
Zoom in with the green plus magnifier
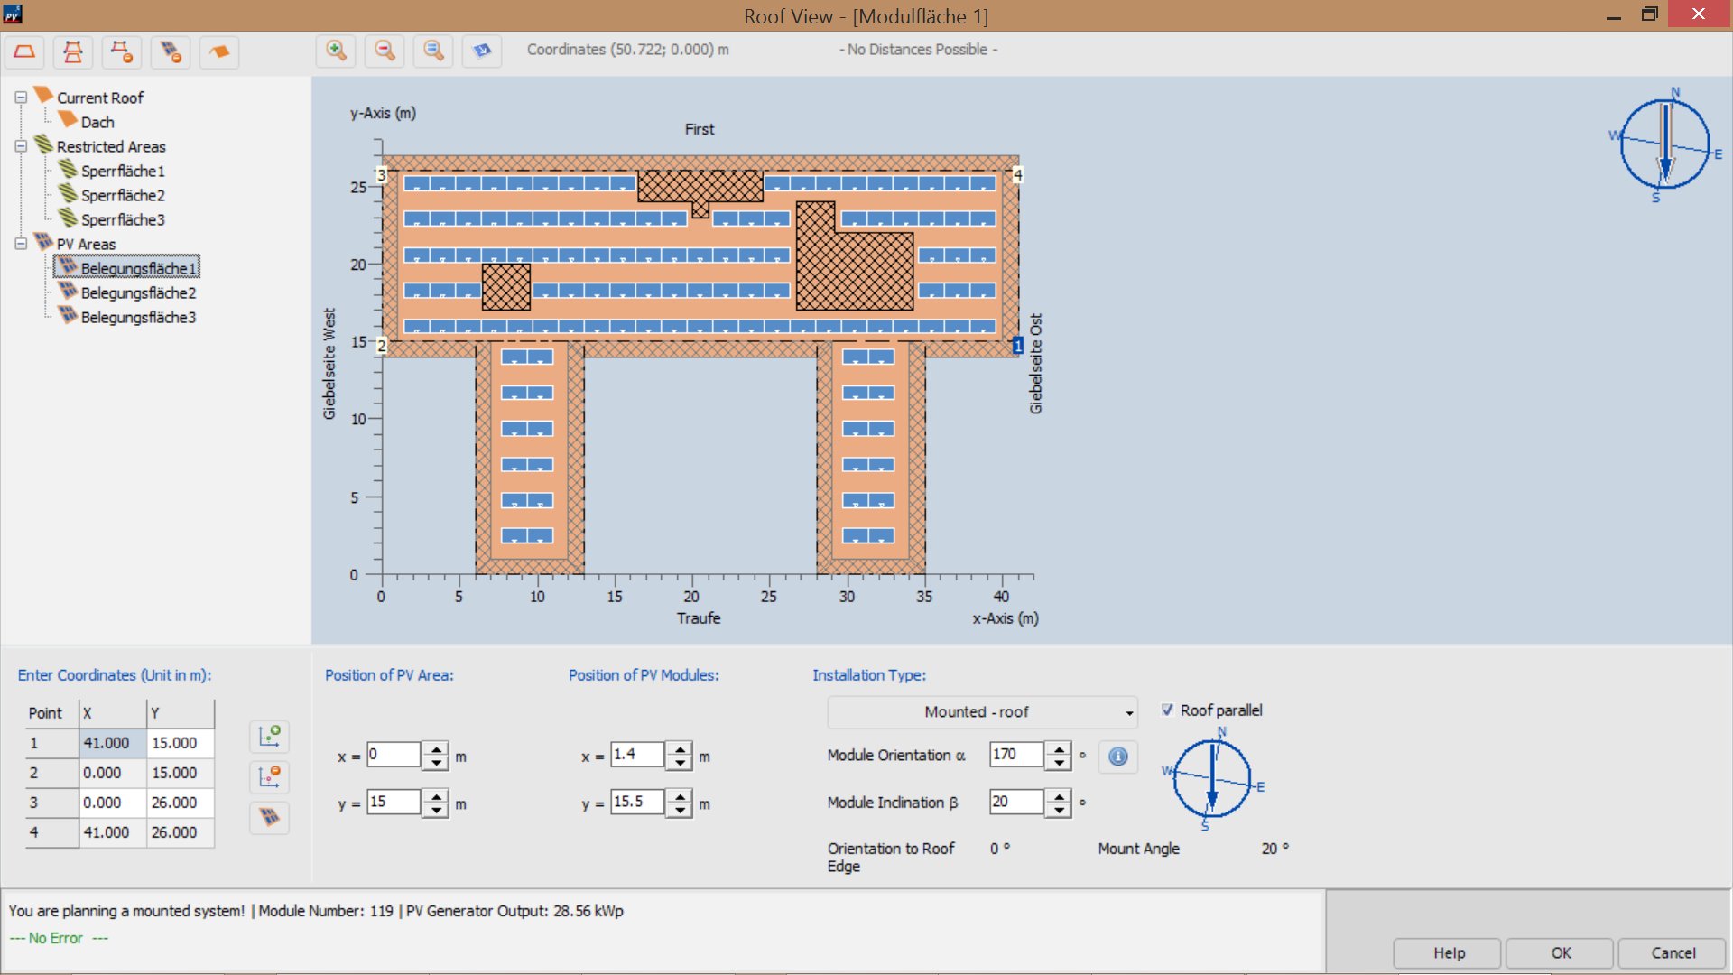pos(336,51)
